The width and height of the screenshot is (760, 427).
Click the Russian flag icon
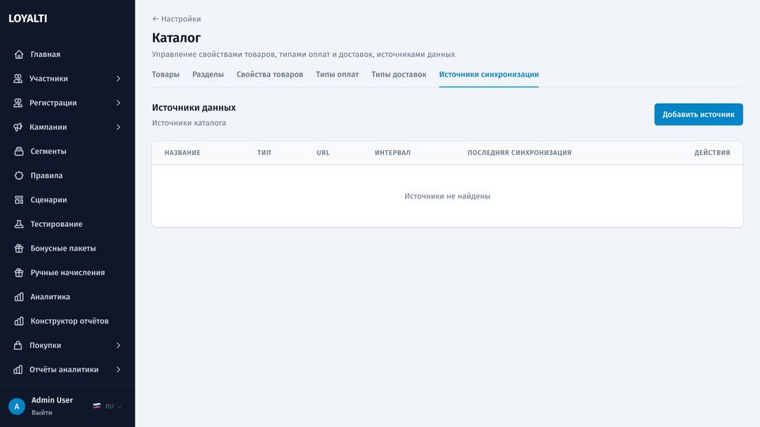[x=97, y=406]
